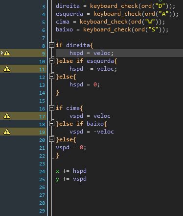Place cursor on 'esquerda = keyboard_check' line
The height and width of the screenshot is (216, 183).
point(117,14)
